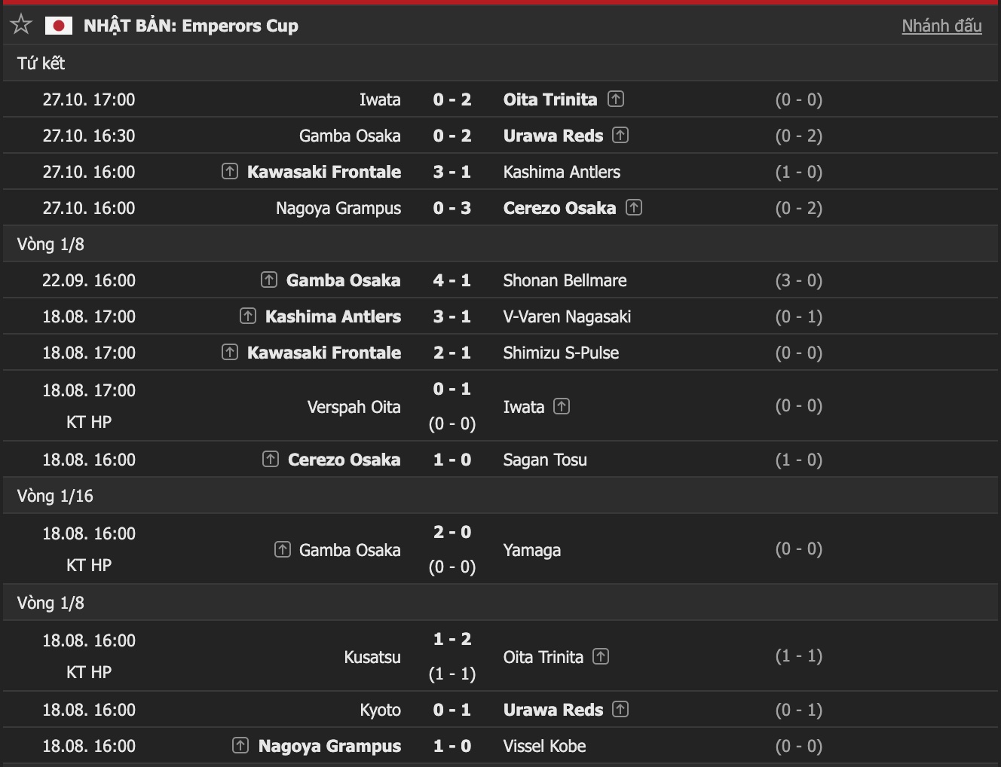Click advancing icon beside Urawa Reds quarterfinal
This screenshot has height=767, width=1001.
click(620, 135)
